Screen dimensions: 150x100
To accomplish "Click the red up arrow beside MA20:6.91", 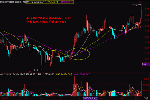I will 45,2.
